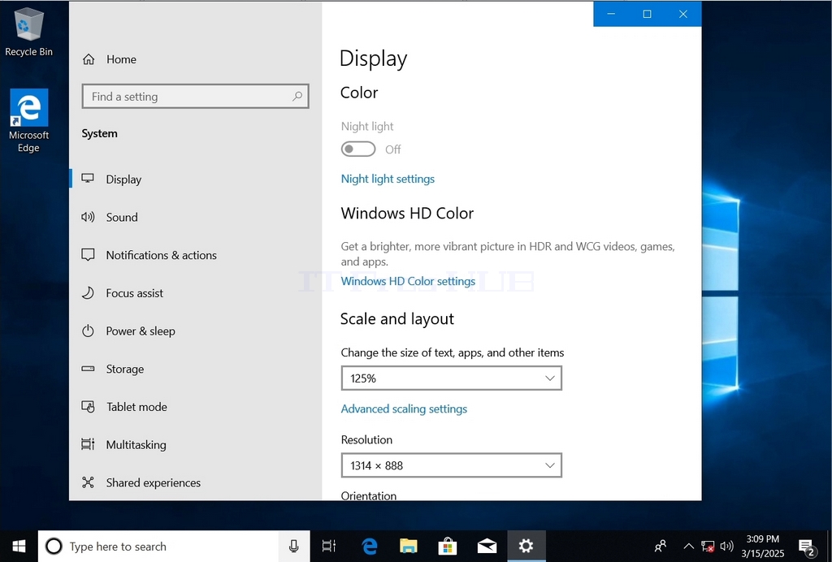Open Task View on the taskbar
Image resolution: width=832 pixels, height=562 pixels.
point(329,546)
